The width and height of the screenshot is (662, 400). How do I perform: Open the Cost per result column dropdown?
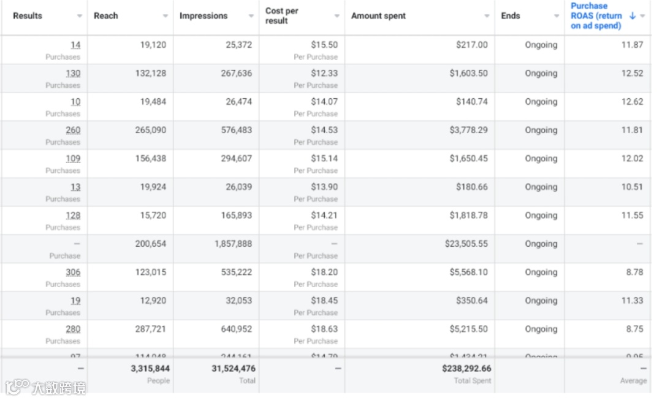pyautogui.click(x=337, y=16)
